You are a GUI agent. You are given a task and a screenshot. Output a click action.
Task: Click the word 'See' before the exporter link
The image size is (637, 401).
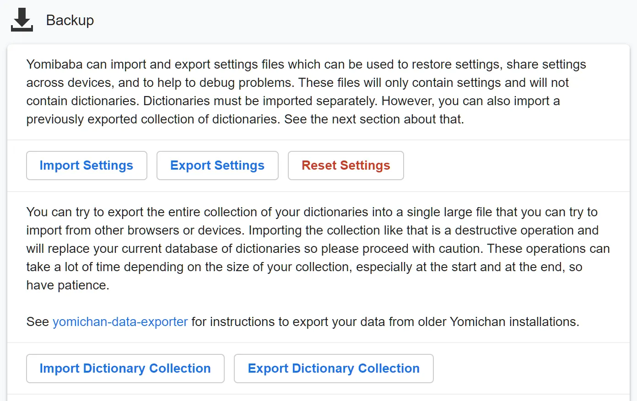click(x=38, y=322)
